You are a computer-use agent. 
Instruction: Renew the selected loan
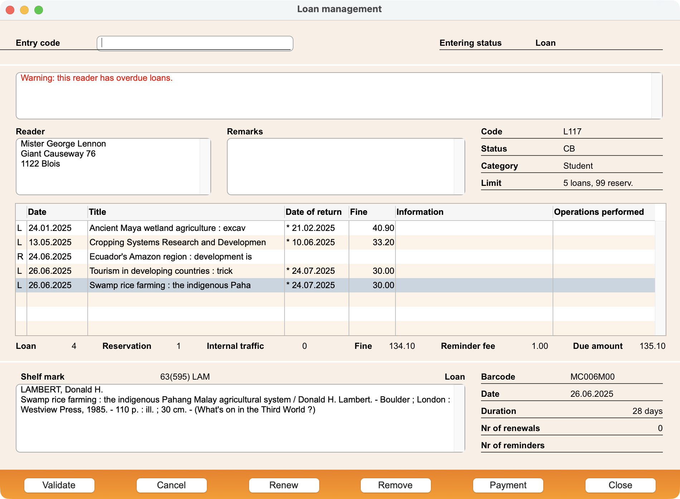[284, 485]
